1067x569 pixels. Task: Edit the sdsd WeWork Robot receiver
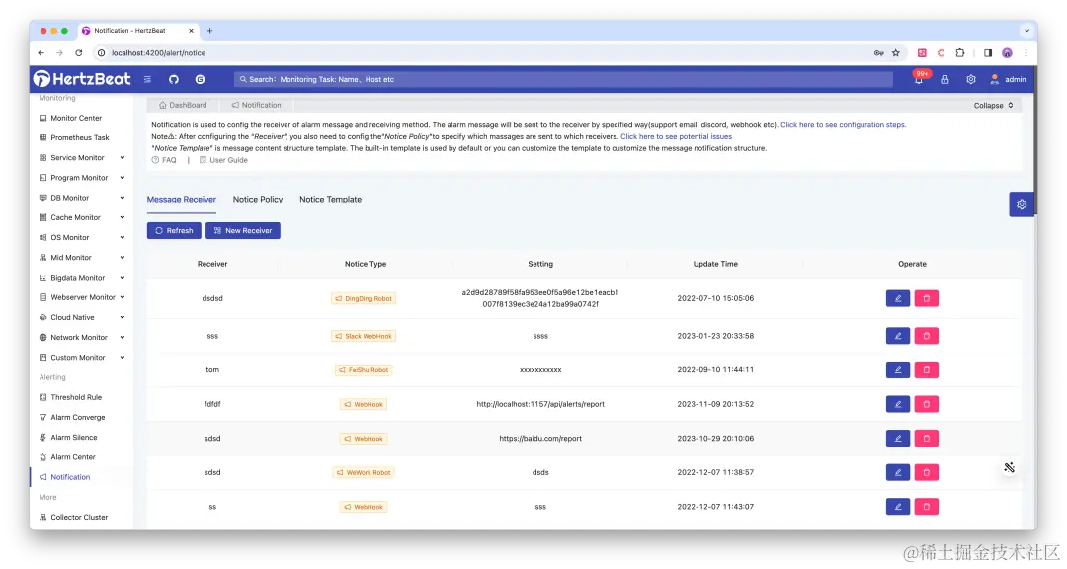click(x=897, y=471)
